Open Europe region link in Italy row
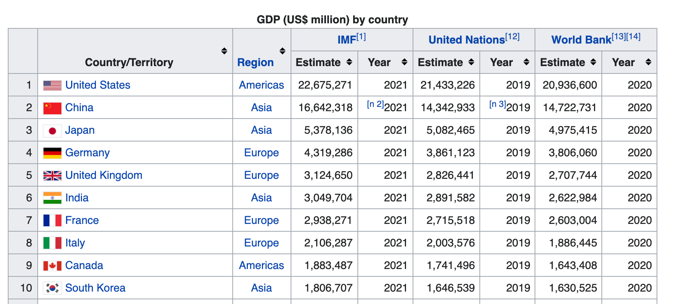Viewport: 676px width, 304px height. click(261, 243)
